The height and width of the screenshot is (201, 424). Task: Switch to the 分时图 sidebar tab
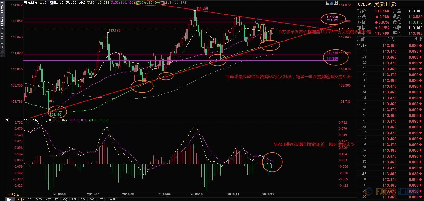point(2,8)
